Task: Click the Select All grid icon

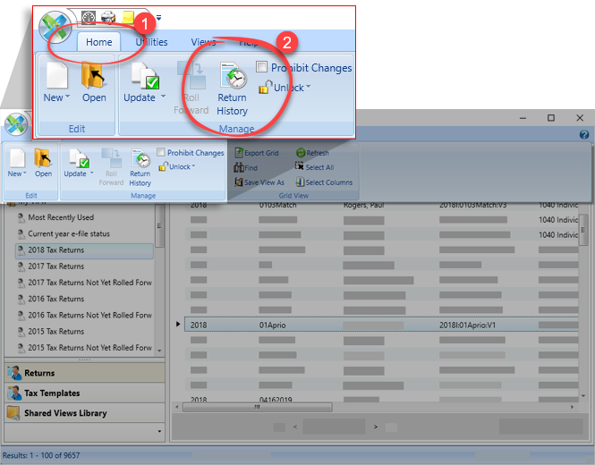Action: (301, 167)
